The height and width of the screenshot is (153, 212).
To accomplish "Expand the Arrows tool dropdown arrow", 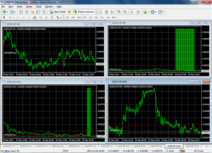I will pyautogui.click(x=61, y=17).
